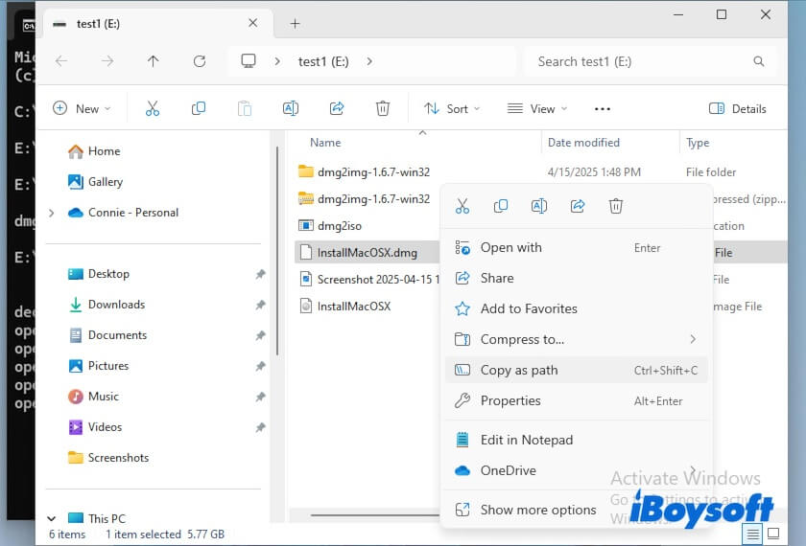Screen dimensions: 806x546
Task: Expand the Connie - Personal tree node
Action: 51,213
